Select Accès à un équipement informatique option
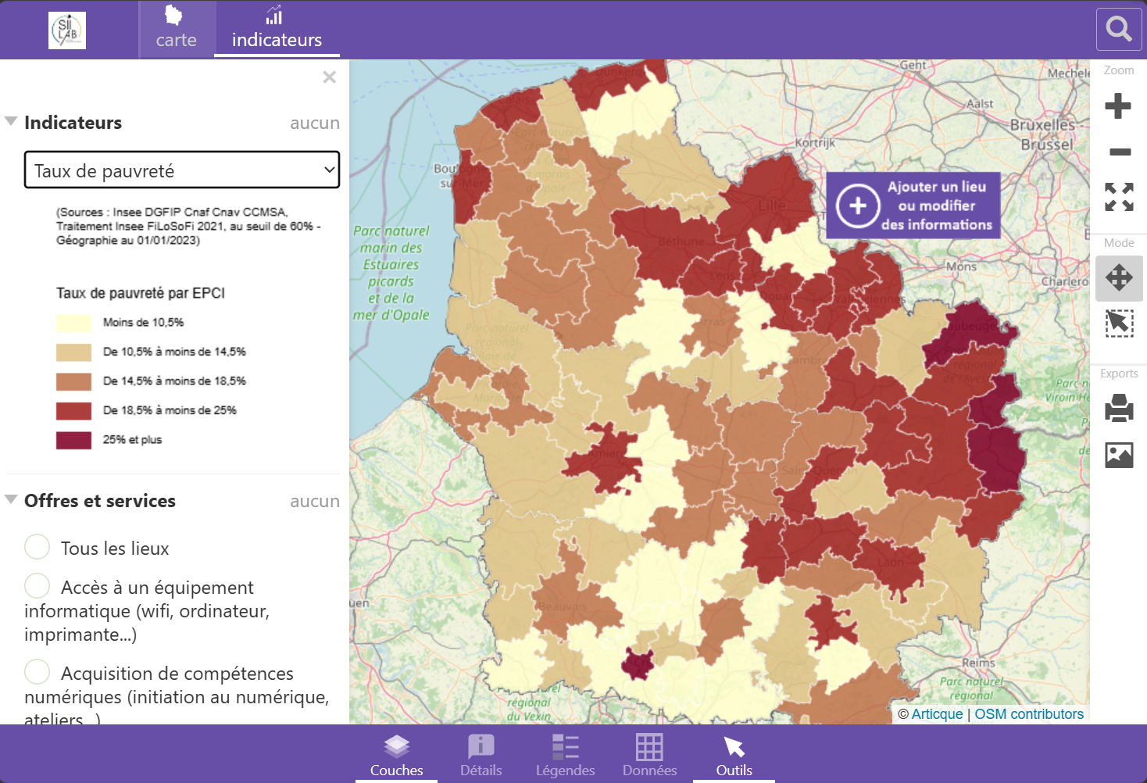Screen dimensions: 1147x783 (37, 585)
